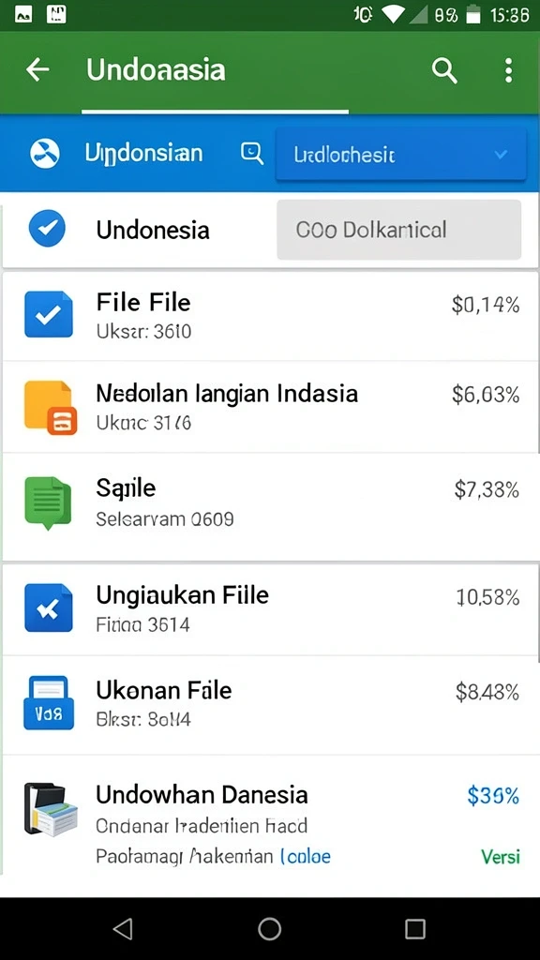Tap the blue lcoloe link text
This screenshot has width=540, height=960.
pyautogui.click(x=305, y=856)
